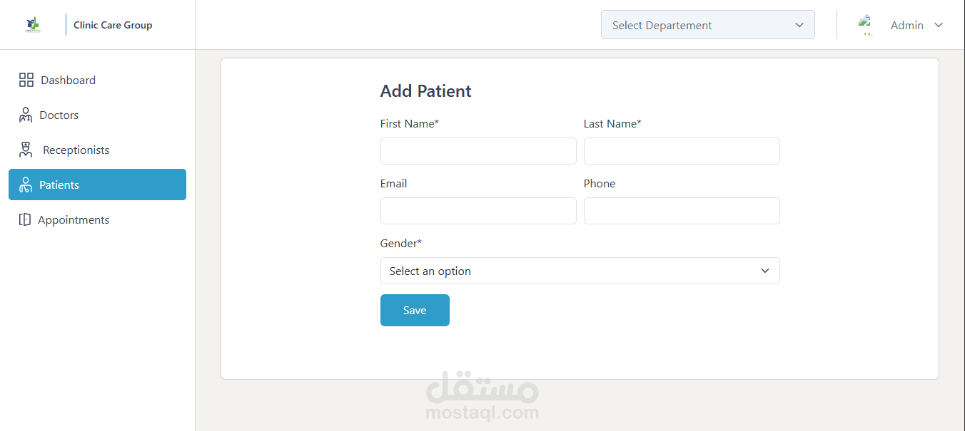Click the Receptionists sidebar icon
This screenshot has width=965, height=431.
(26, 150)
